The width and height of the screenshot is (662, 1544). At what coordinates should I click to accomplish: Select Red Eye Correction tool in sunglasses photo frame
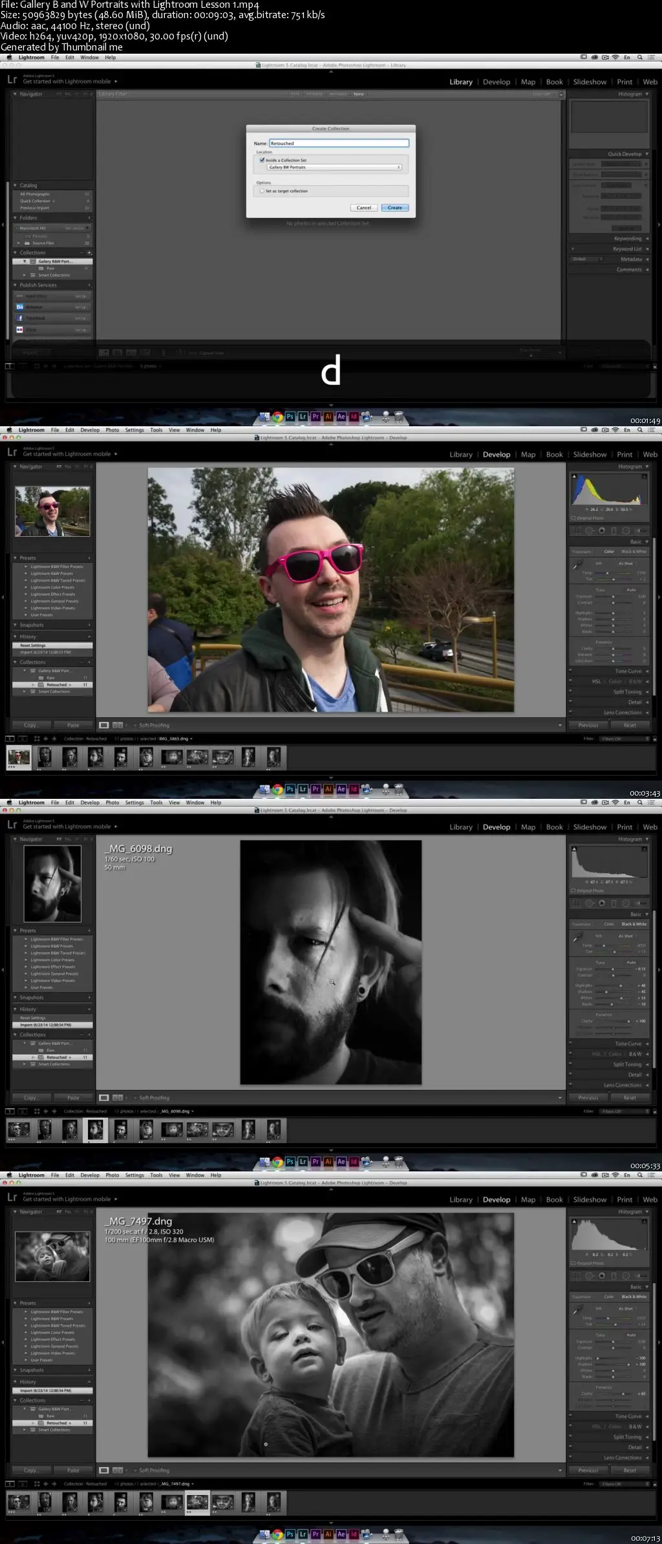click(x=602, y=531)
